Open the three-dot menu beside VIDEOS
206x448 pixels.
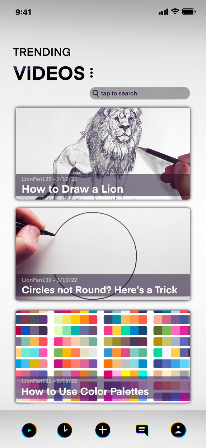click(91, 73)
